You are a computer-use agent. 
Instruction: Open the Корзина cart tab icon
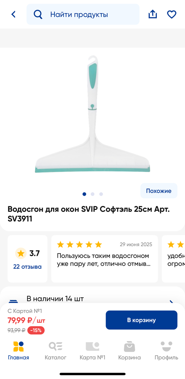tap(129, 346)
